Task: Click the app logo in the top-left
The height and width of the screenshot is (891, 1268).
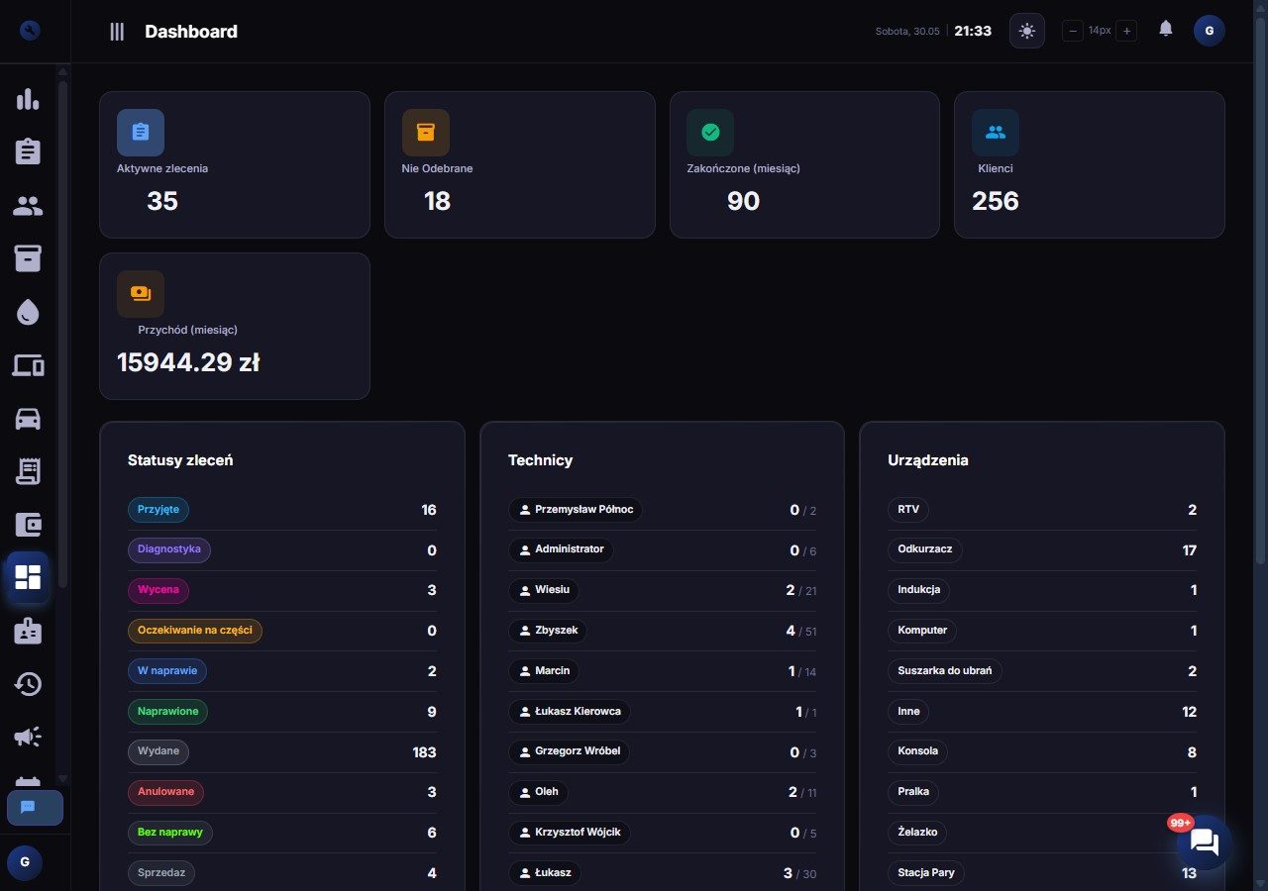Action: 30,31
